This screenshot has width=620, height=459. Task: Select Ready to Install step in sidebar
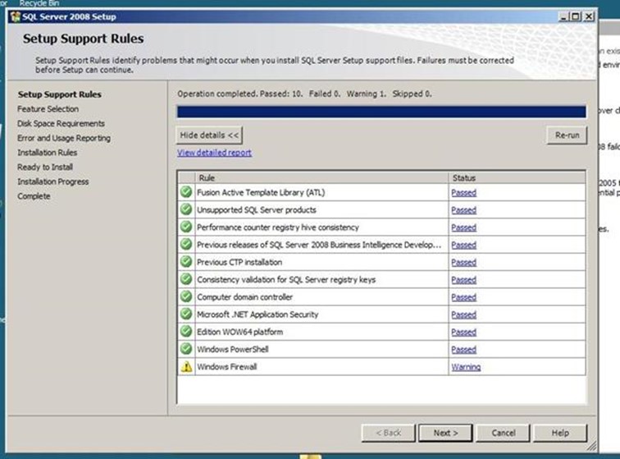(45, 168)
